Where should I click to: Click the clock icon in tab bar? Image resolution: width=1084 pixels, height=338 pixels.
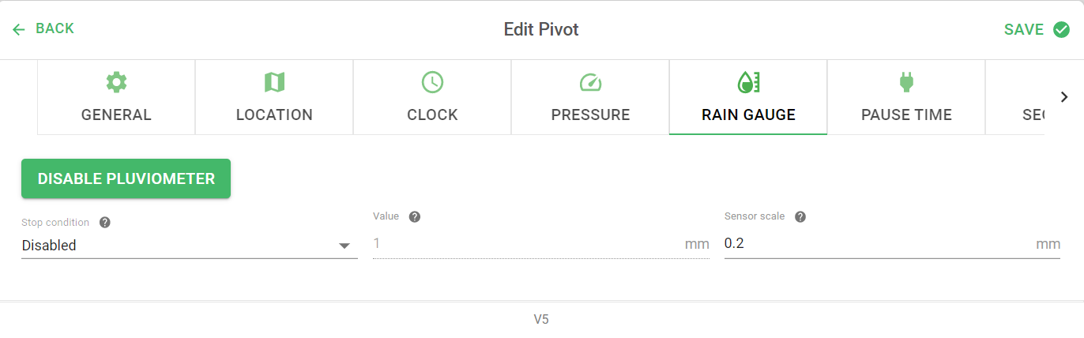click(x=432, y=82)
